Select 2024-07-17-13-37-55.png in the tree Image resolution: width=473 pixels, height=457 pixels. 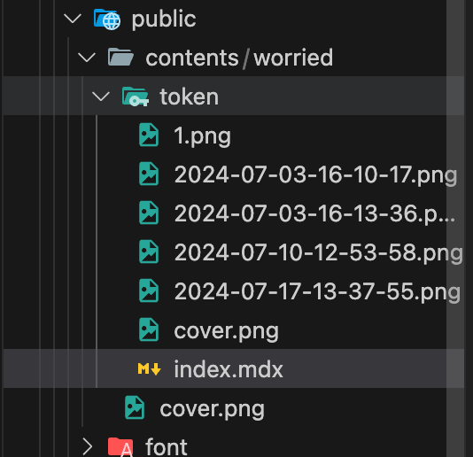pos(317,291)
